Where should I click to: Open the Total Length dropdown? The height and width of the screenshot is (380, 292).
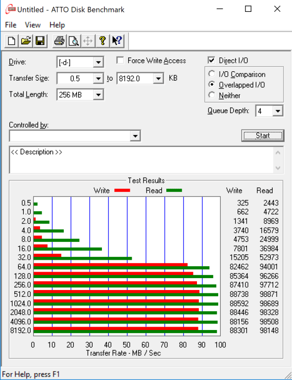pos(98,95)
